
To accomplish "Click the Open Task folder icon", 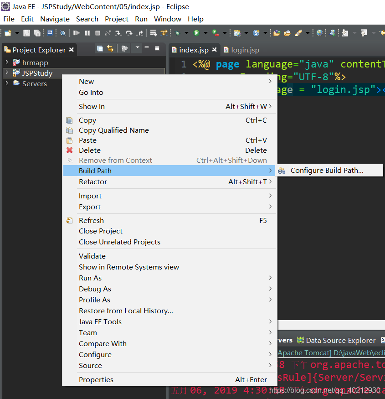I will tap(287, 33).
